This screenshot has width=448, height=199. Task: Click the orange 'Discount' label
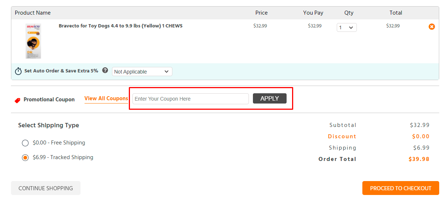(342, 136)
